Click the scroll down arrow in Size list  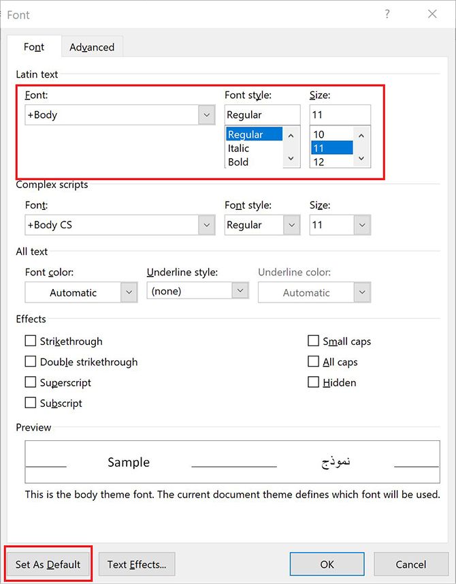361,159
